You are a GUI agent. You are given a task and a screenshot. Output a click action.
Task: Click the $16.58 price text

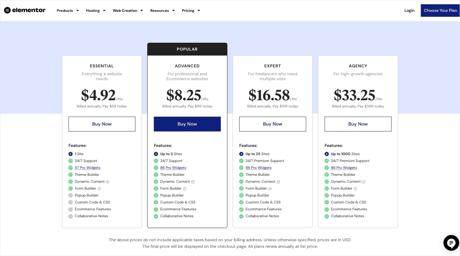(269, 95)
